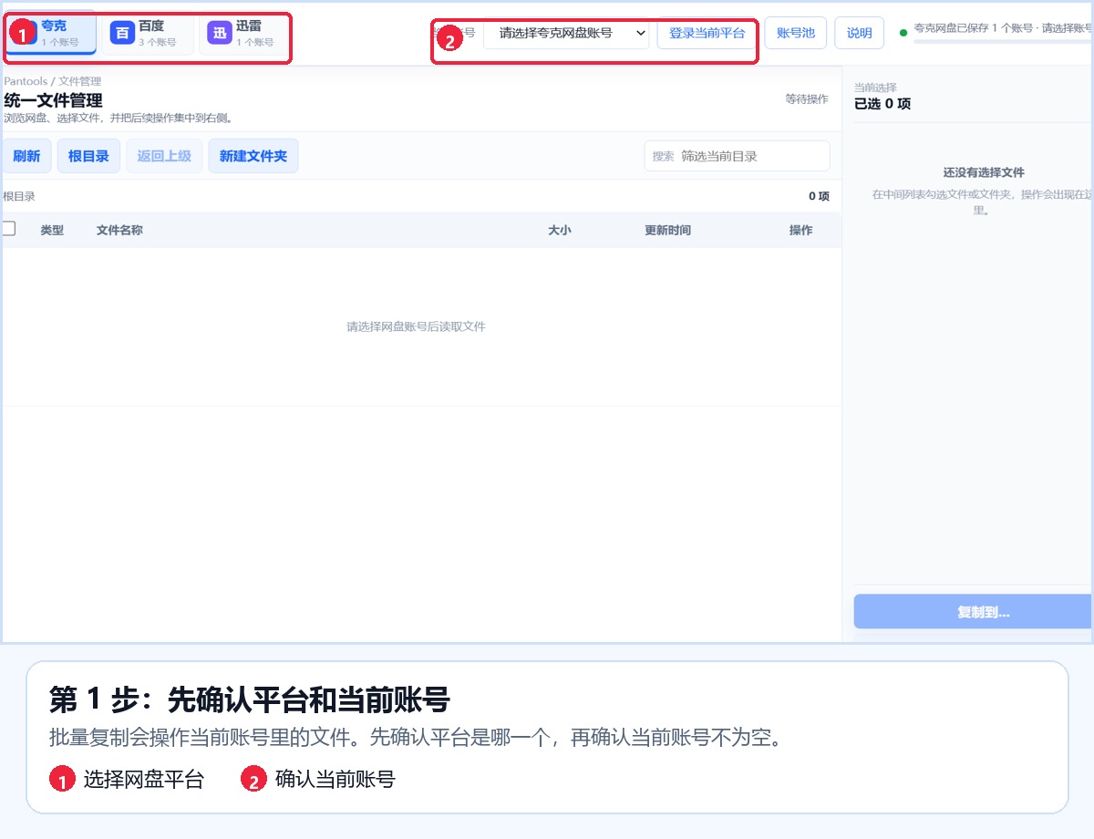
Task: Focus the 筛选当前目录 search field
Action: [x=737, y=156]
